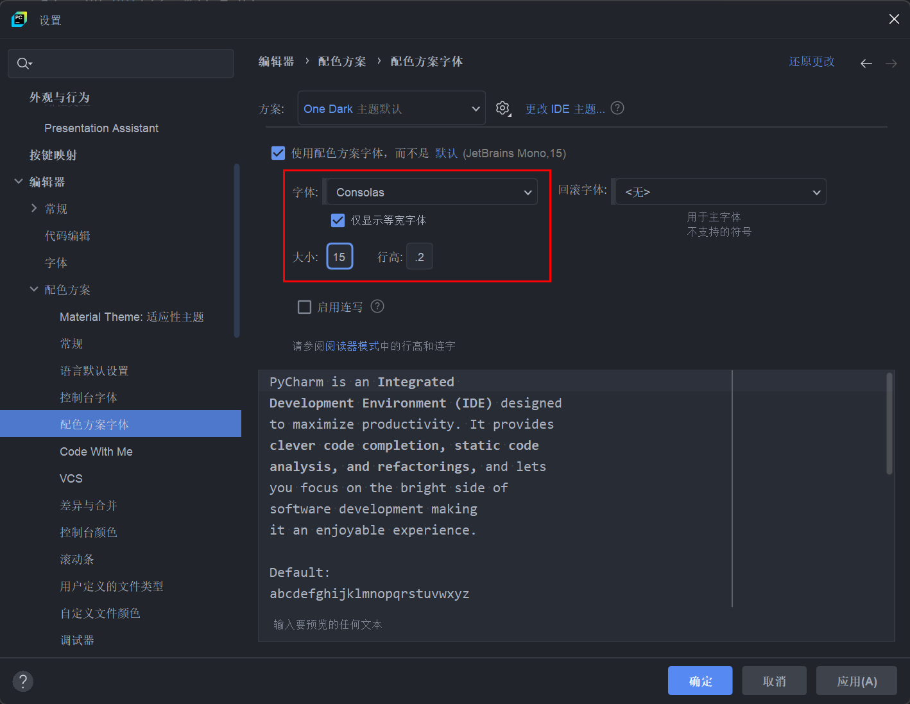This screenshot has width=910, height=704.
Task: Click the 行高 line height field
Action: click(420, 257)
